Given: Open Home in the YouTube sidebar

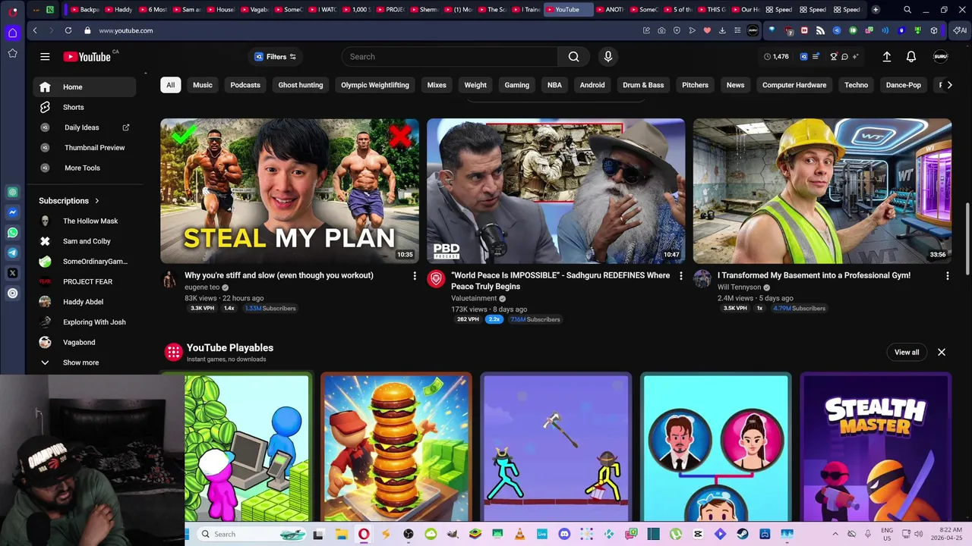Looking at the screenshot, I should (x=84, y=86).
